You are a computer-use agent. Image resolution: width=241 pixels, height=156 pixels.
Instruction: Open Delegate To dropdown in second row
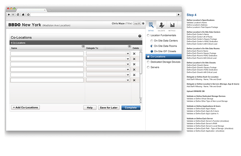pyautogui.click(x=108, y=59)
